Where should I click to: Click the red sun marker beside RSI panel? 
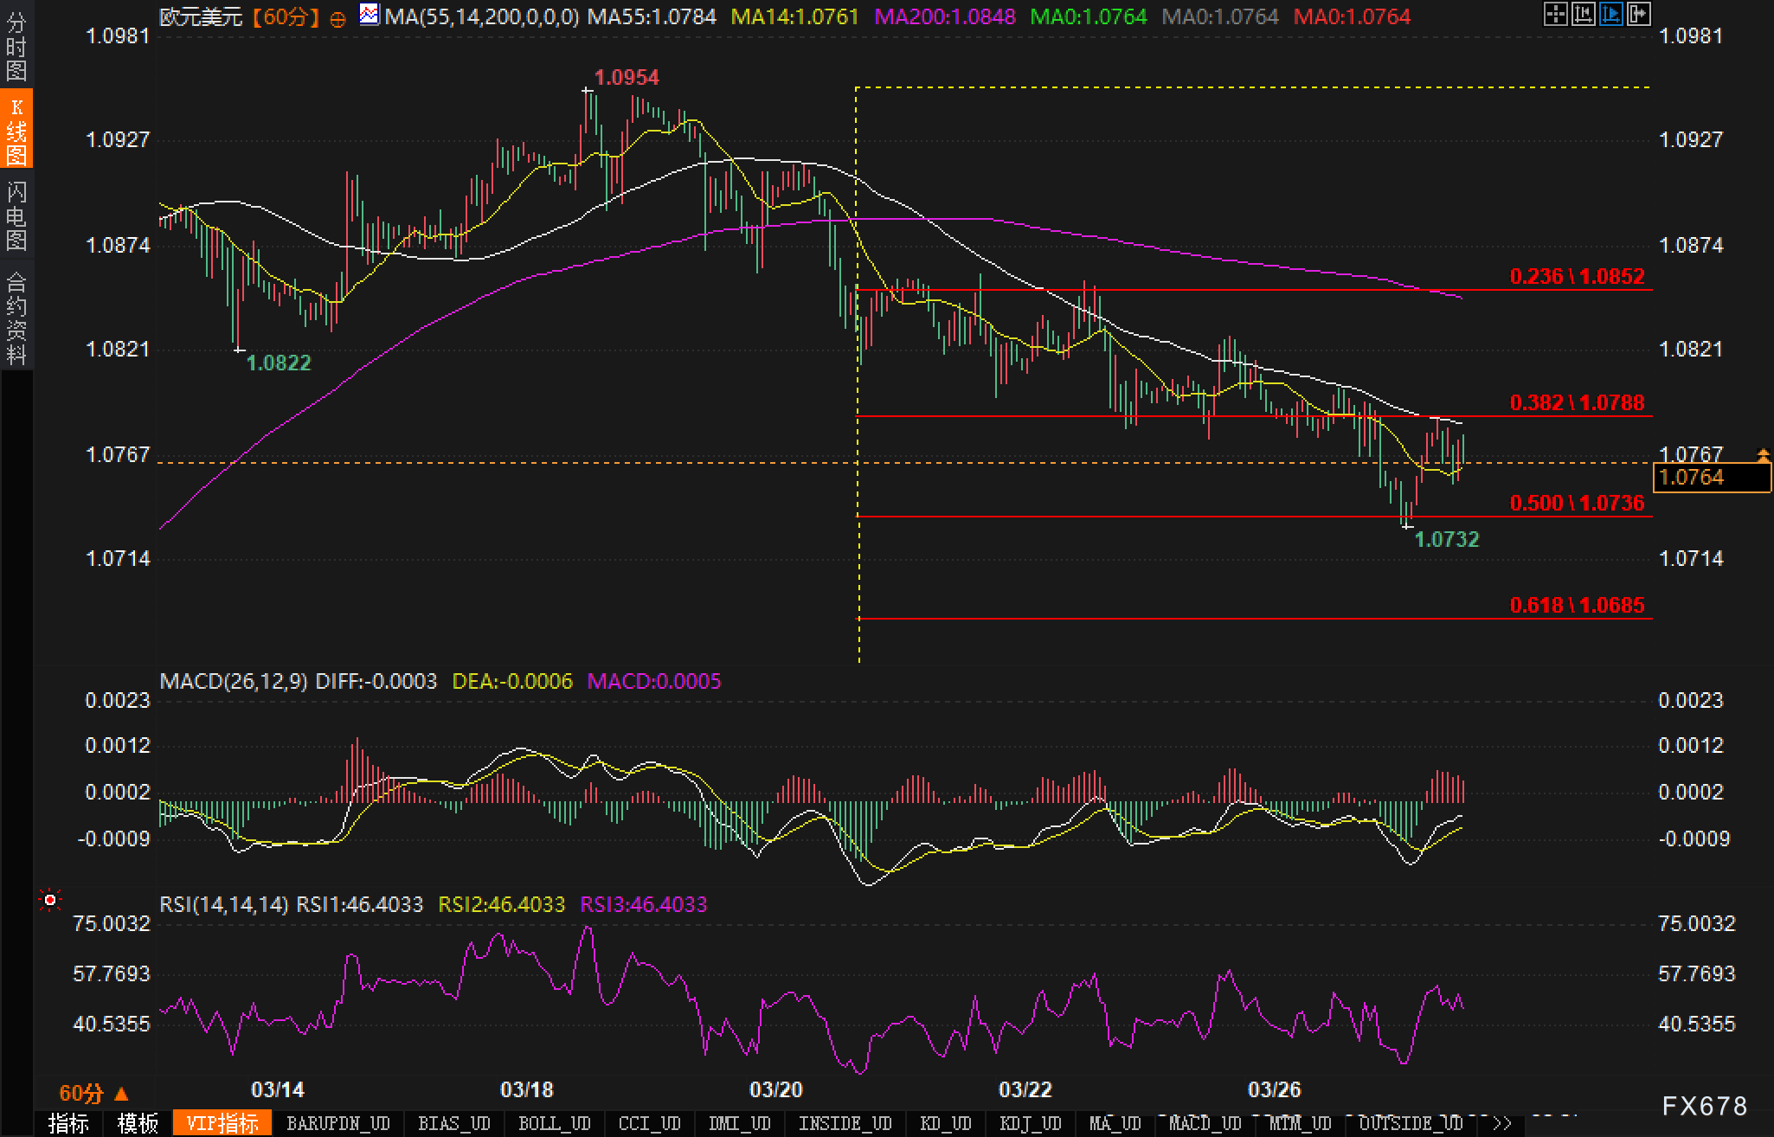(50, 902)
